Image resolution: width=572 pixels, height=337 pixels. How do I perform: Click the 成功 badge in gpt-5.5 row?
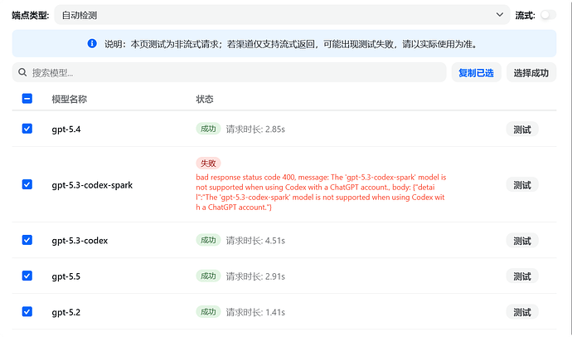(208, 276)
